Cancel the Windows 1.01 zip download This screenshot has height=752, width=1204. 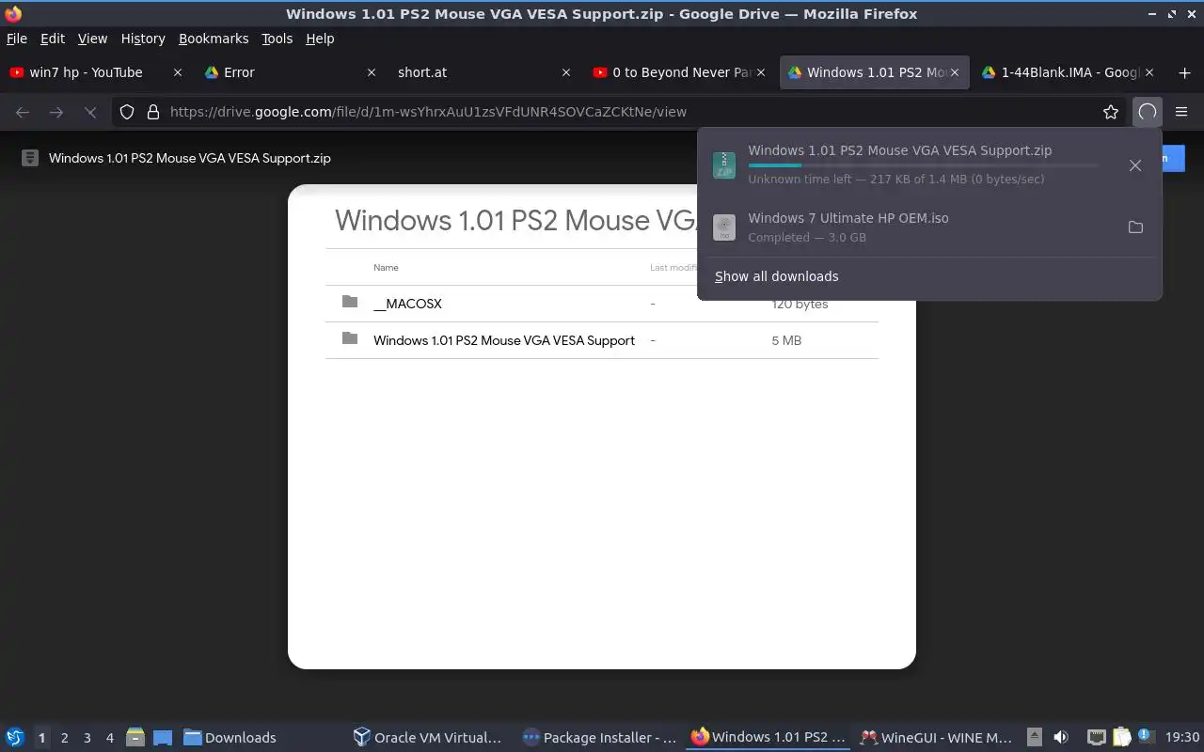pyautogui.click(x=1135, y=165)
